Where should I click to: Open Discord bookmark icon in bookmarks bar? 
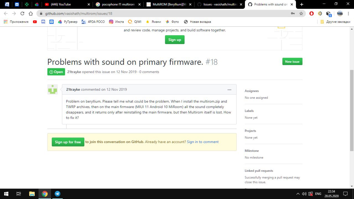pos(43,22)
